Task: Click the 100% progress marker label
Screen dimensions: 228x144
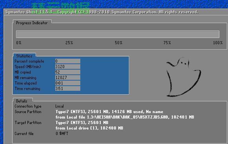Action: [218, 43]
